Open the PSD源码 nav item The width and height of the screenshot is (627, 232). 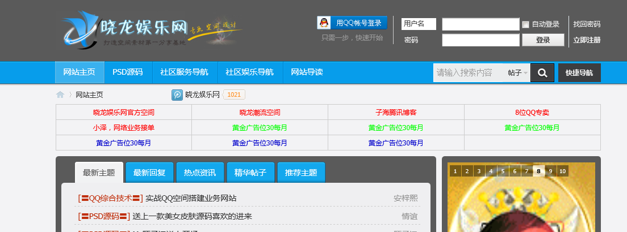128,72
